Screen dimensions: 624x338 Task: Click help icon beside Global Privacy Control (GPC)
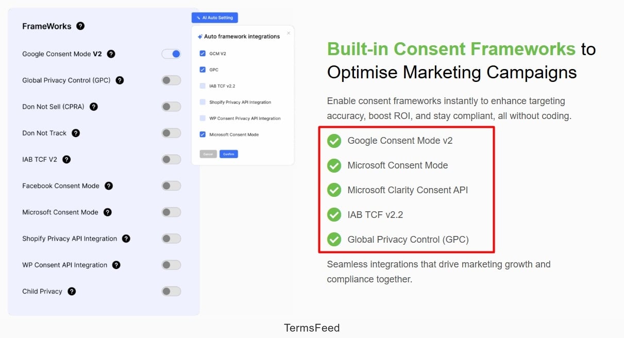(x=120, y=80)
